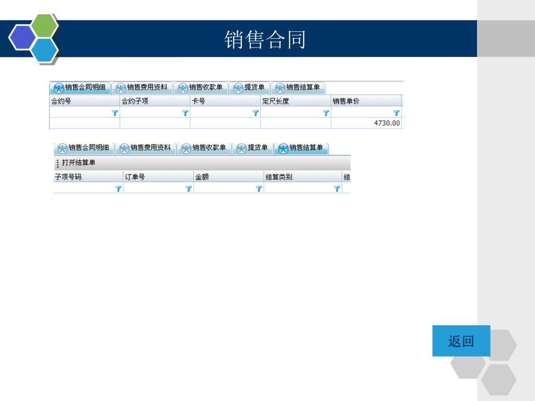The width and height of the screenshot is (535, 401).
Task: Open filter funnel for 定尺长度 column
Action: tap(326, 113)
